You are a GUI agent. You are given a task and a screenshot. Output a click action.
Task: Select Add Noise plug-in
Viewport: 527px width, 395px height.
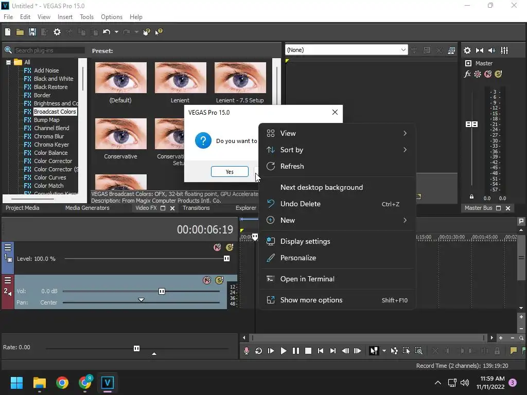coord(46,70)
